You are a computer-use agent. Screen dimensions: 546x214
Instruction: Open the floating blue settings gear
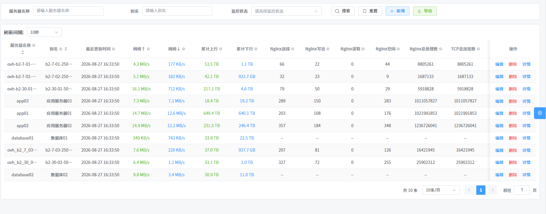point(540,113)
